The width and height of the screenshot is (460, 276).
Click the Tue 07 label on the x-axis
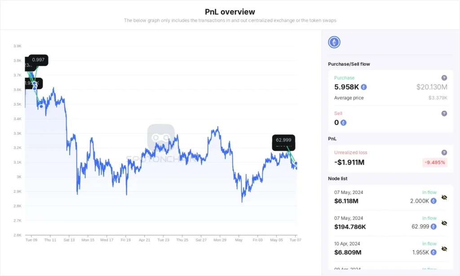click(295, 240)
